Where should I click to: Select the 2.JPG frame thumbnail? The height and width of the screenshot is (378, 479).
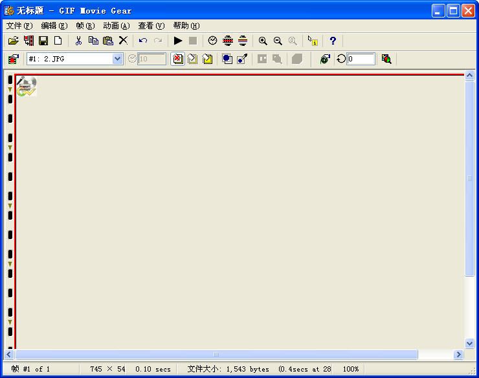[27, 87]
